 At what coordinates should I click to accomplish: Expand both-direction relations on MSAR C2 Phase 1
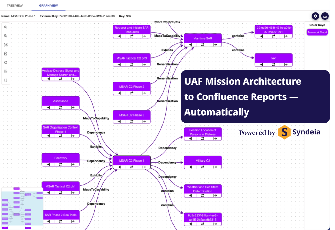pyautogui.click(x=132, y=167)
